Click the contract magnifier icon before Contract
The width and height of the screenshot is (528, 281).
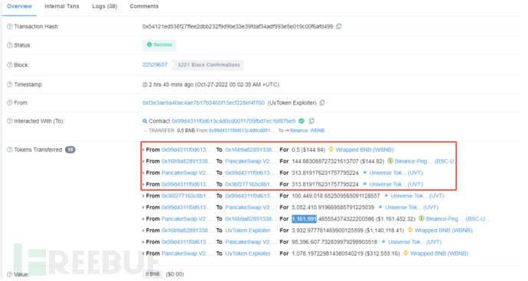click(x=145, y=121)
